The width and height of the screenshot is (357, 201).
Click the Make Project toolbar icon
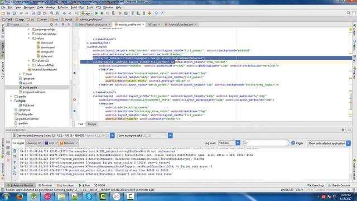[77, 13]
